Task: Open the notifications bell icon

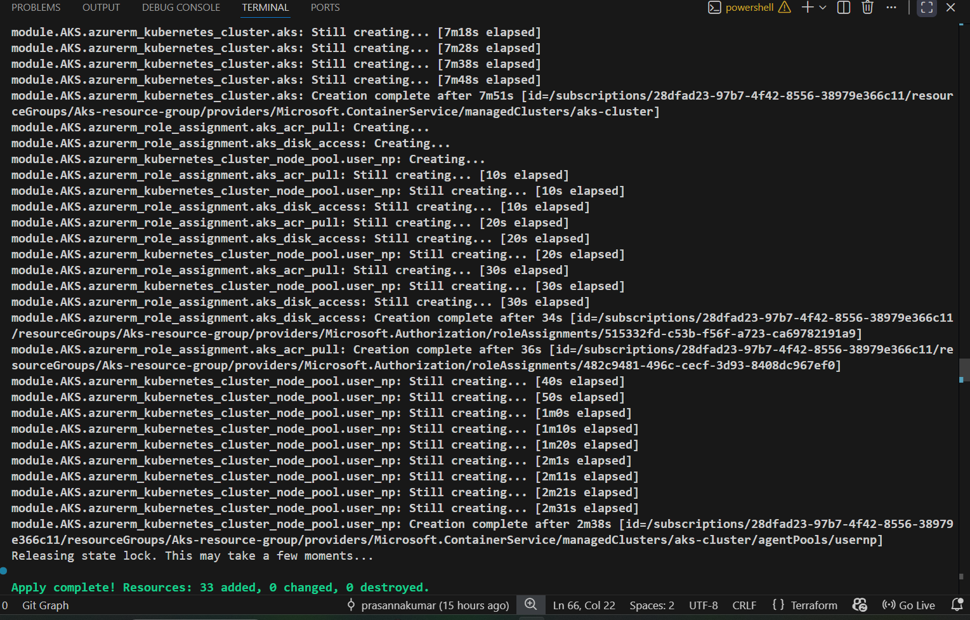Action: tap(957, 605)
